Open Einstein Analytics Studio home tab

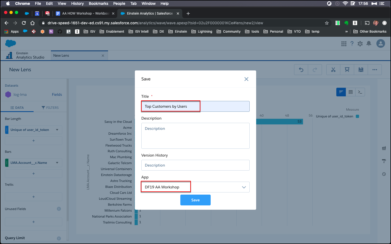pyautogui.click(x=25, y=55)
